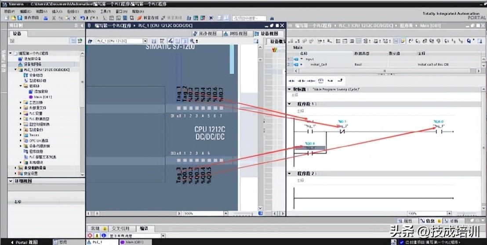Collapse the Block title section

290,89
